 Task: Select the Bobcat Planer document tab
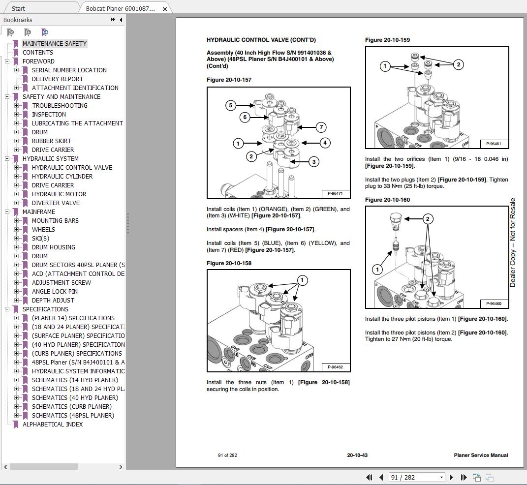[x=121, y=7]
